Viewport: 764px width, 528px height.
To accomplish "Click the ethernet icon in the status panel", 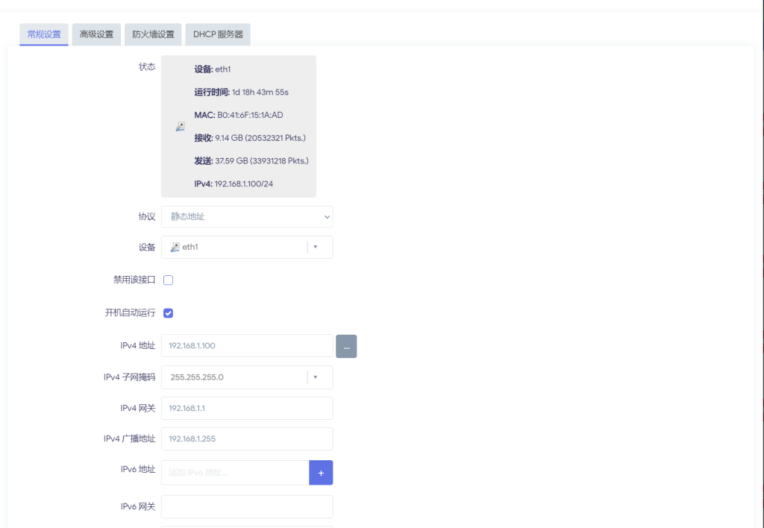I will tap(180, 127).
